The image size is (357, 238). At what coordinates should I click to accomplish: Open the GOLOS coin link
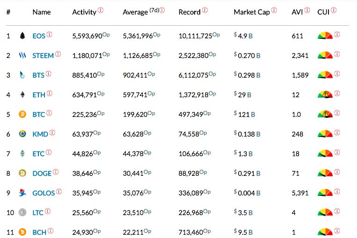(44, 193)
